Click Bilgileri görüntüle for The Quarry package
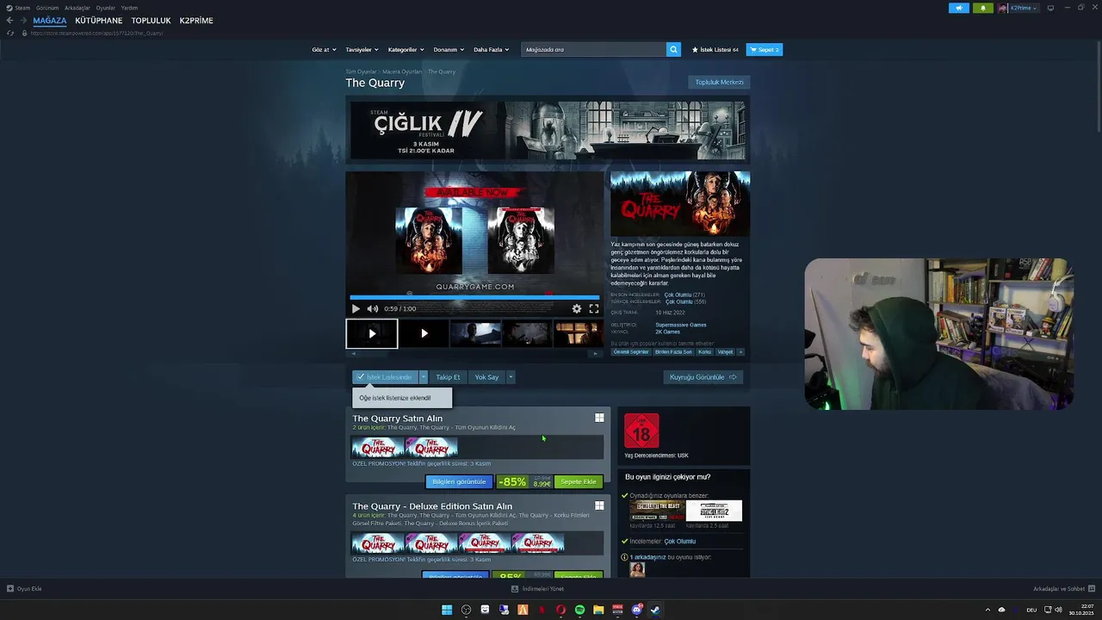 [x=459, y=482]
